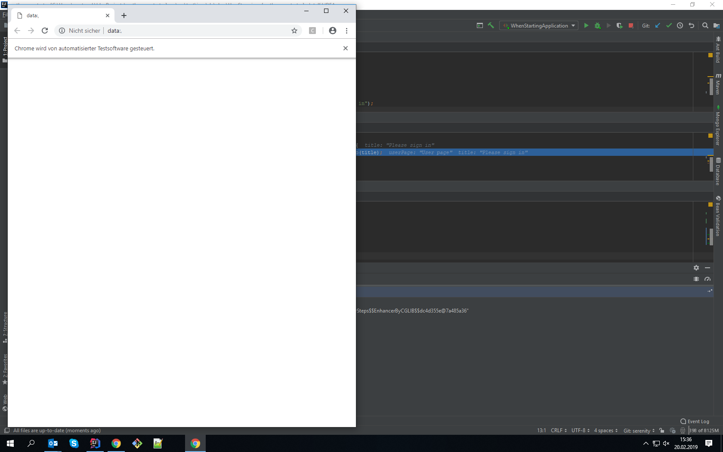723x452 pixels.
Task: Open Windows search from the taskbar
Action: (x=31, y=443)
